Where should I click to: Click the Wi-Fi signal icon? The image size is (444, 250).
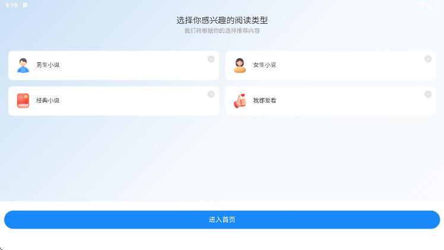423,5
